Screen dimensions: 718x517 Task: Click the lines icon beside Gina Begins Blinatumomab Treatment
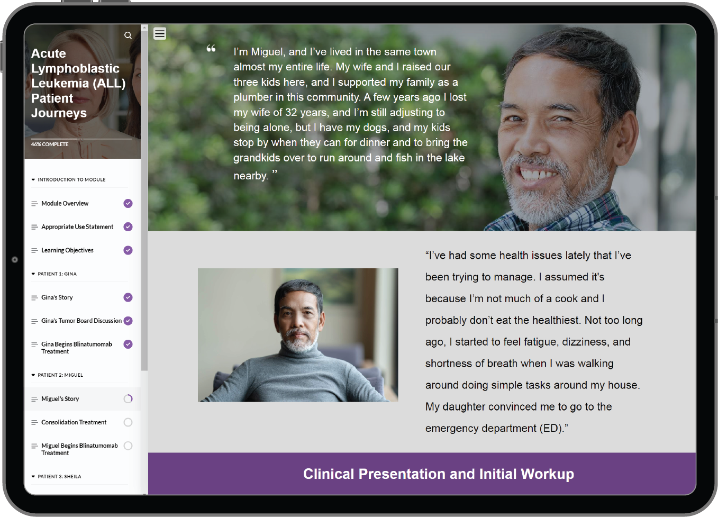pos(34,344)
